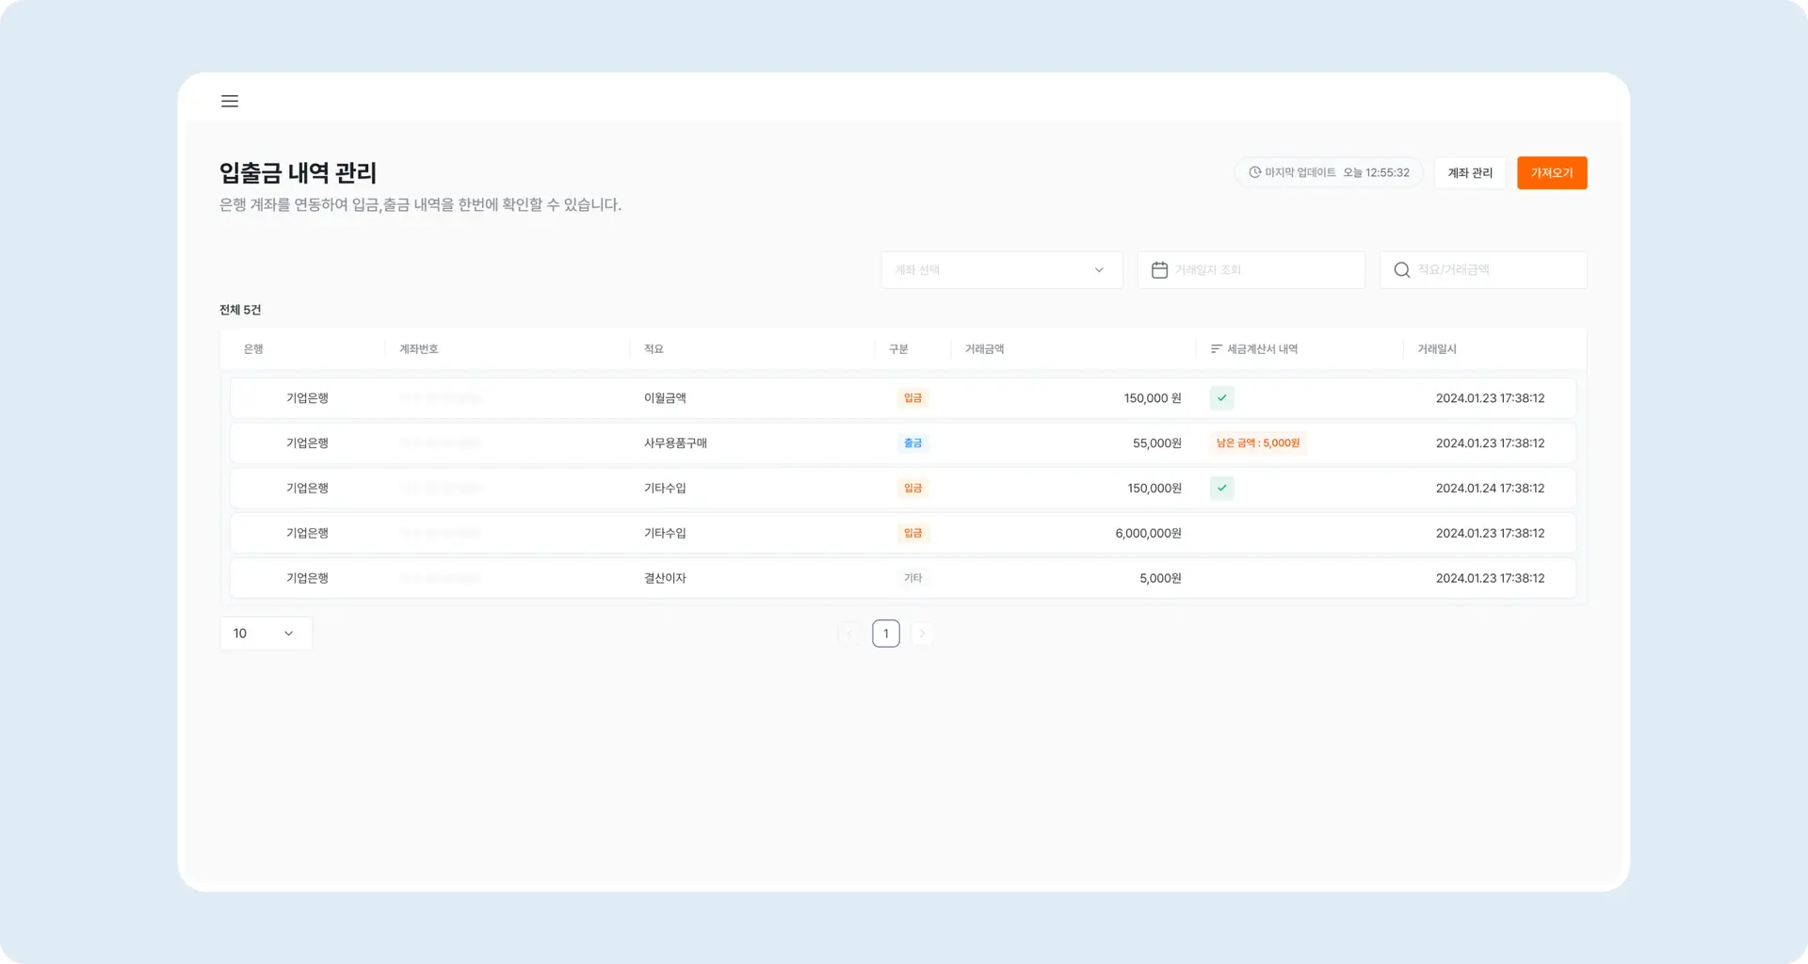Click green check icon in 이월금액 row
The image size is (1808, 964).
click(1221, 398)
